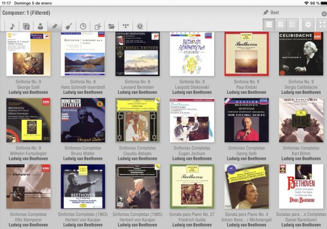Open Sir Georg Solti Sinfonías cover
Viewport: 327px width, 229px height.
click(x=246, y=120)
